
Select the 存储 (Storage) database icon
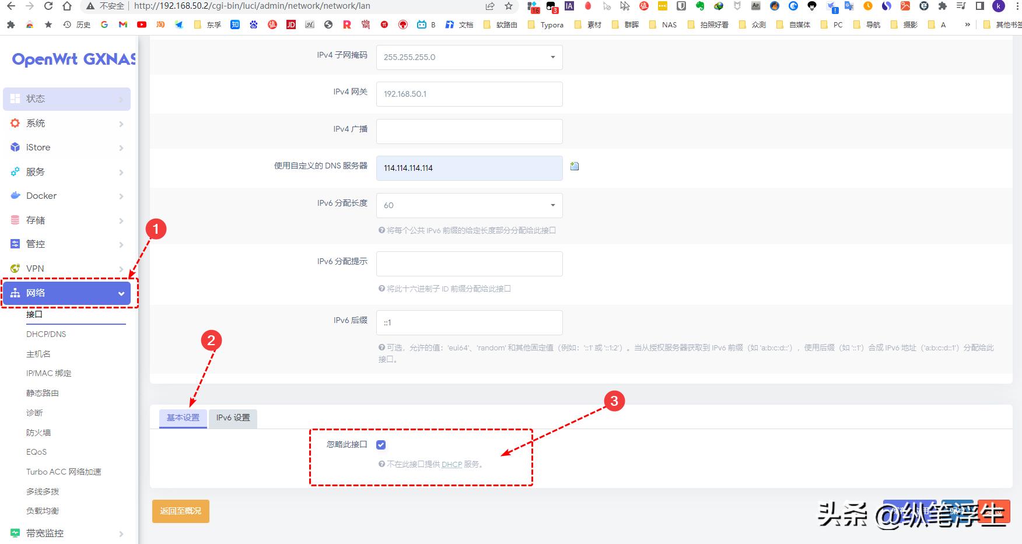tap(14, 220)
